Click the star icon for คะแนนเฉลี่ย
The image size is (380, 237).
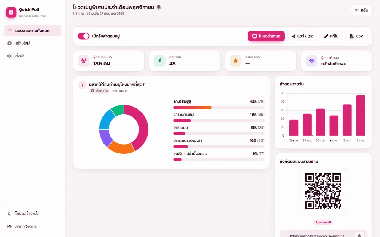point(236,61)
